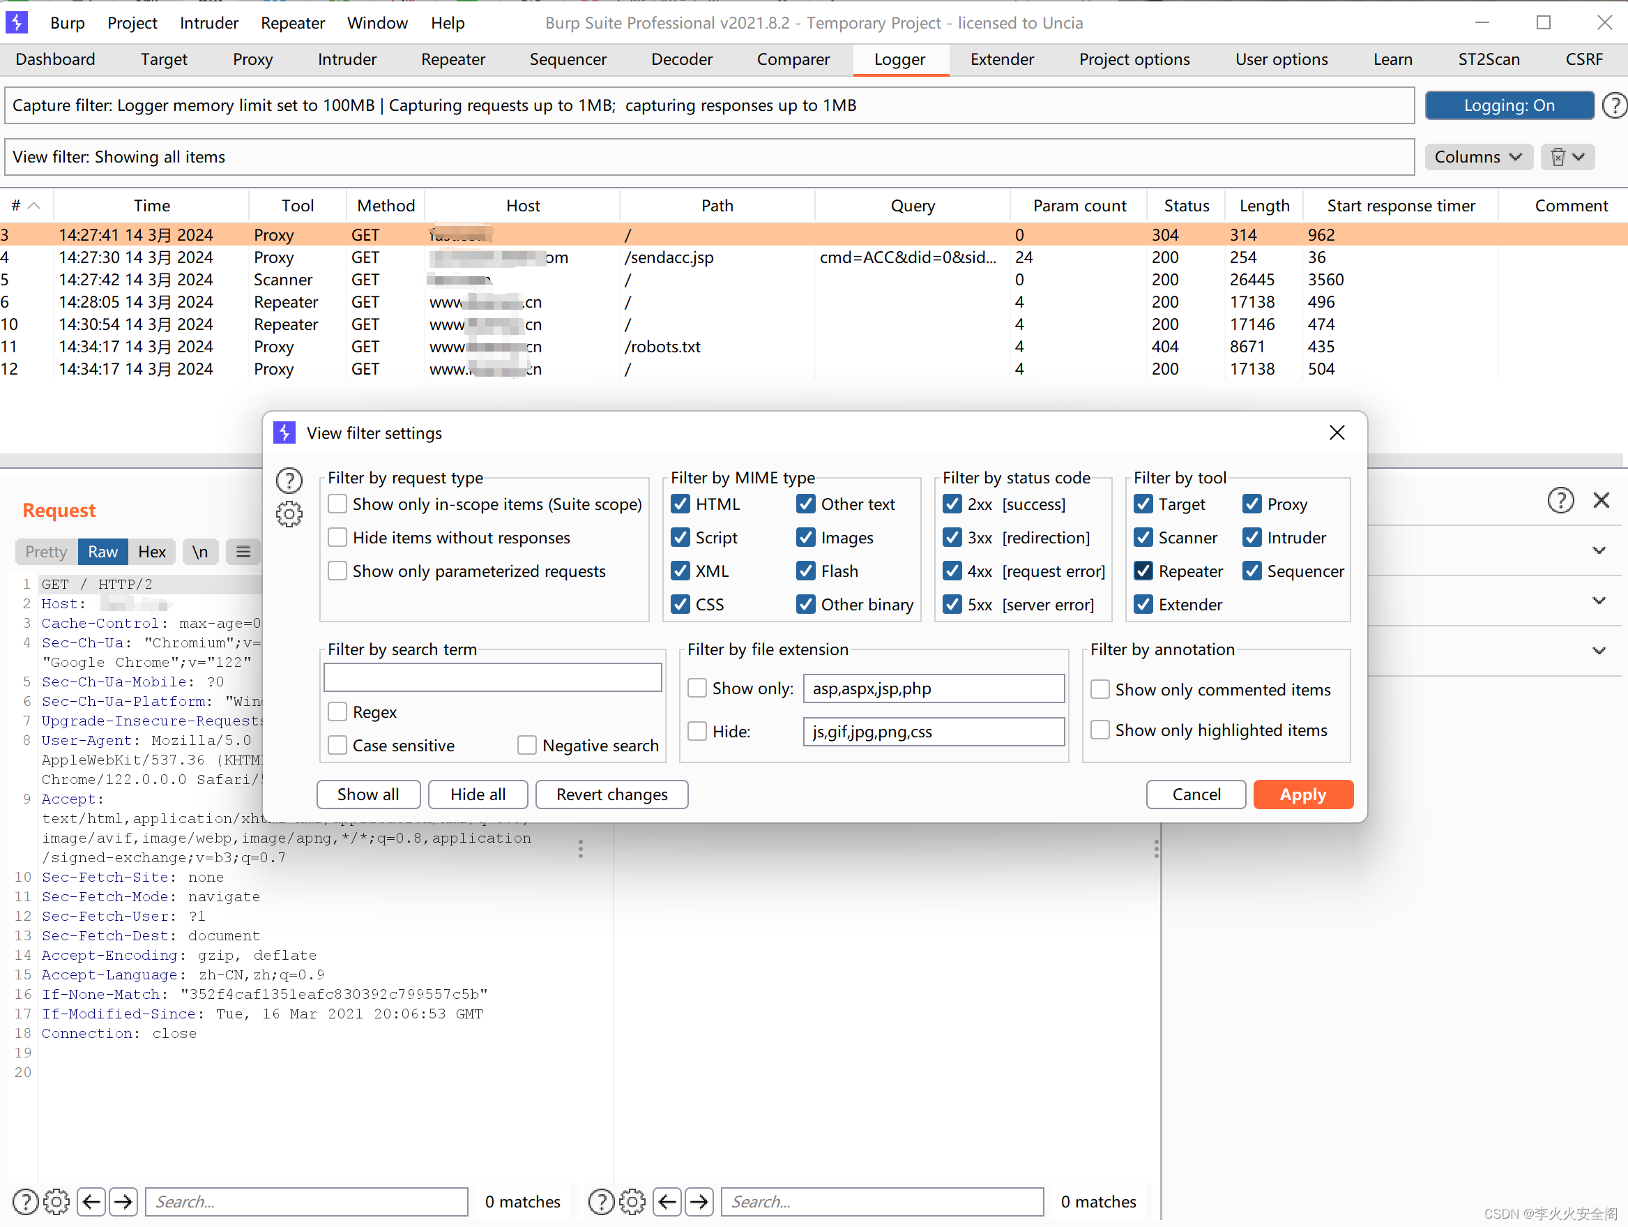Viewport: 1628px width, 1227px height.
Task: Click the Apply button
Action: pyautogui.click(x=1302, y=794)
